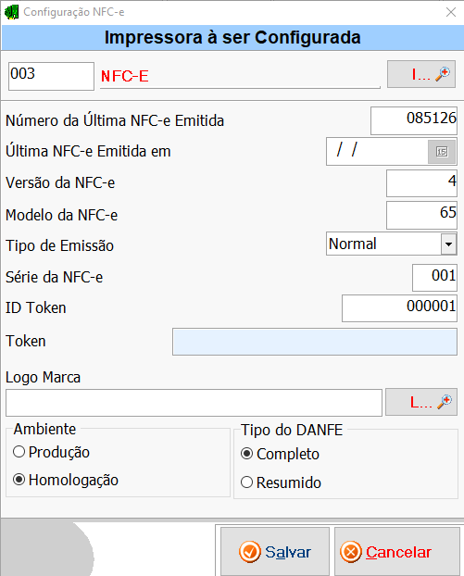Click the orange checkmark Salvar icon
The image size is (464, 576).
tap(250, 552)
